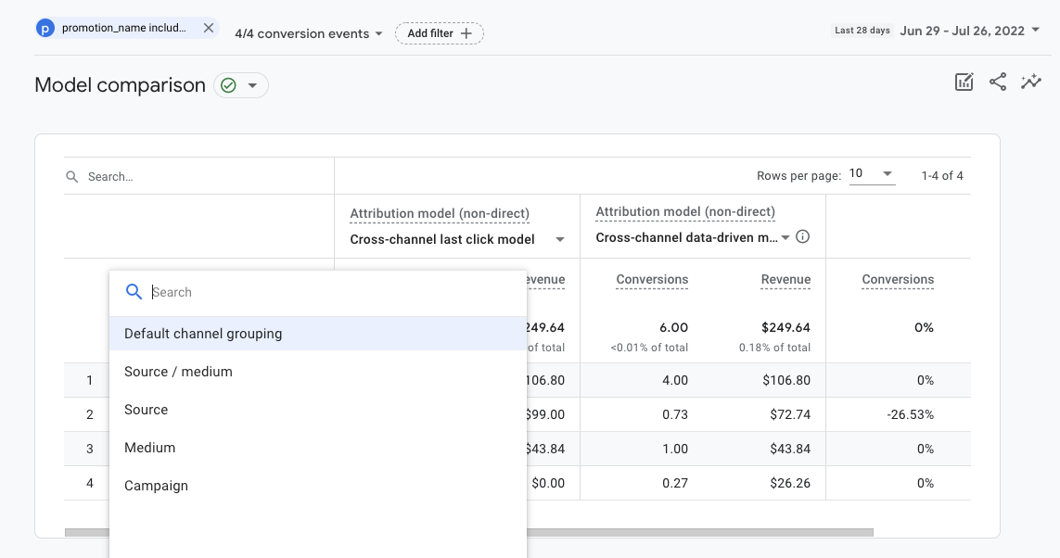Click the edit comparison chart icon
This screenshot has height=558, width=1060.
pyautogui.click(x=964, y=82)
